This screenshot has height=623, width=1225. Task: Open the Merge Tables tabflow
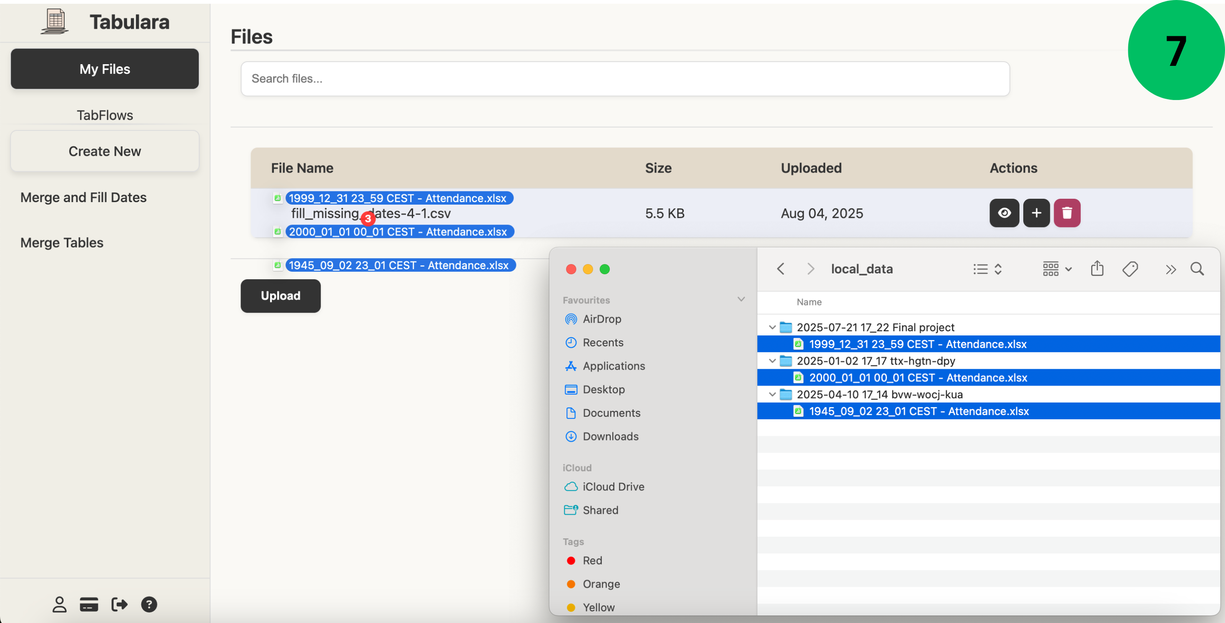point(62,243)
